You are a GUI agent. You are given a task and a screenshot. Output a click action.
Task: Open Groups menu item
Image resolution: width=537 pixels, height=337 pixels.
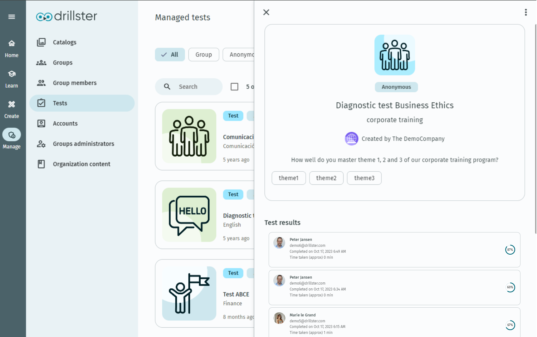82,62
